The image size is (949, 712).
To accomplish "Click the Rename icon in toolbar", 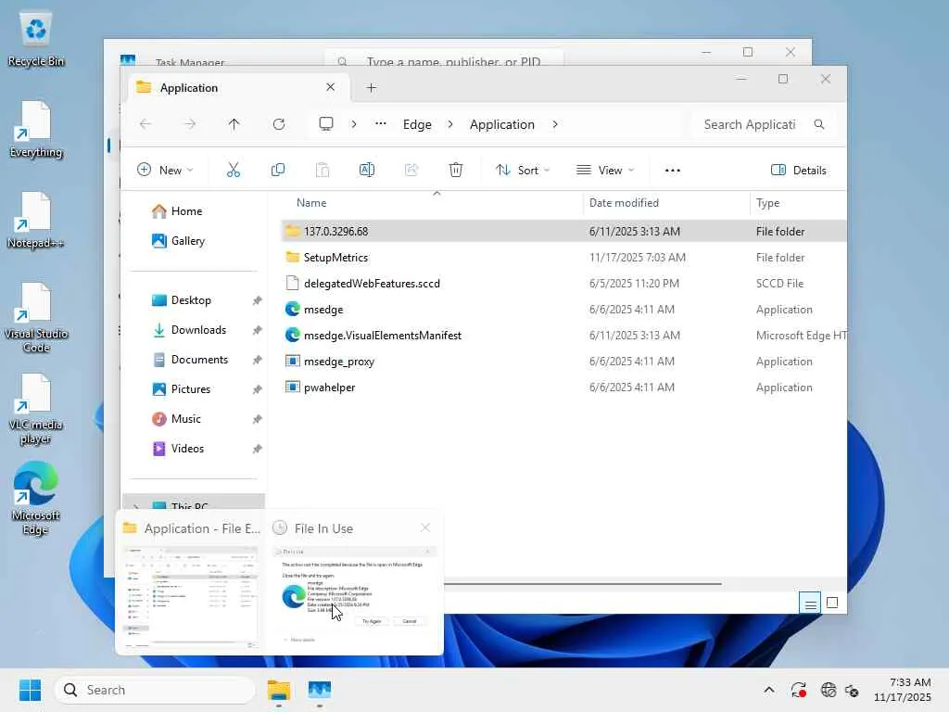I will [367, 171].
